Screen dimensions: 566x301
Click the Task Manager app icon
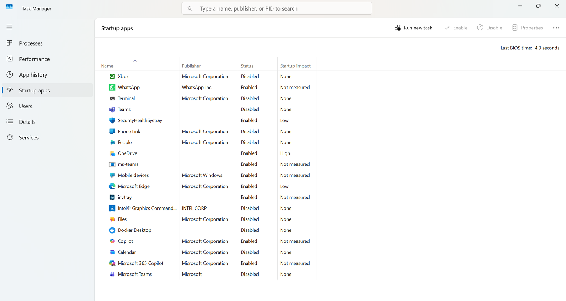[x=10, y=7]
